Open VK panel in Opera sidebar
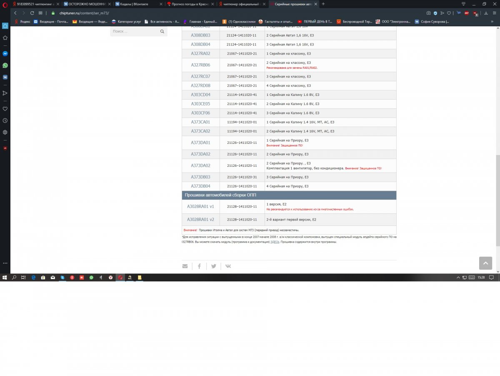The height and width of the screenshot is (376, 500). click(x=5, y=77)
